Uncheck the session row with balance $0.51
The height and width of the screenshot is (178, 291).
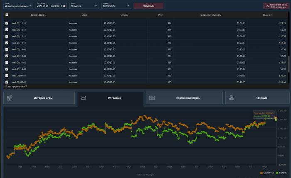[7, 49]
